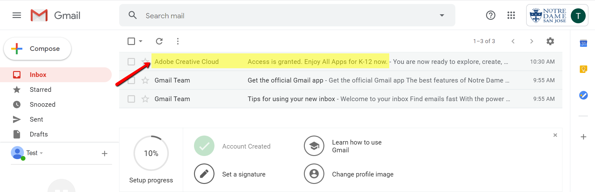Click Set a signature link
The width and height of the screenshot is (595, 192).
coord(244,174)
